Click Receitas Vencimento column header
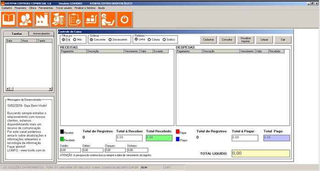This screenshot has height=171, width=320. click(x=132, y=51)
